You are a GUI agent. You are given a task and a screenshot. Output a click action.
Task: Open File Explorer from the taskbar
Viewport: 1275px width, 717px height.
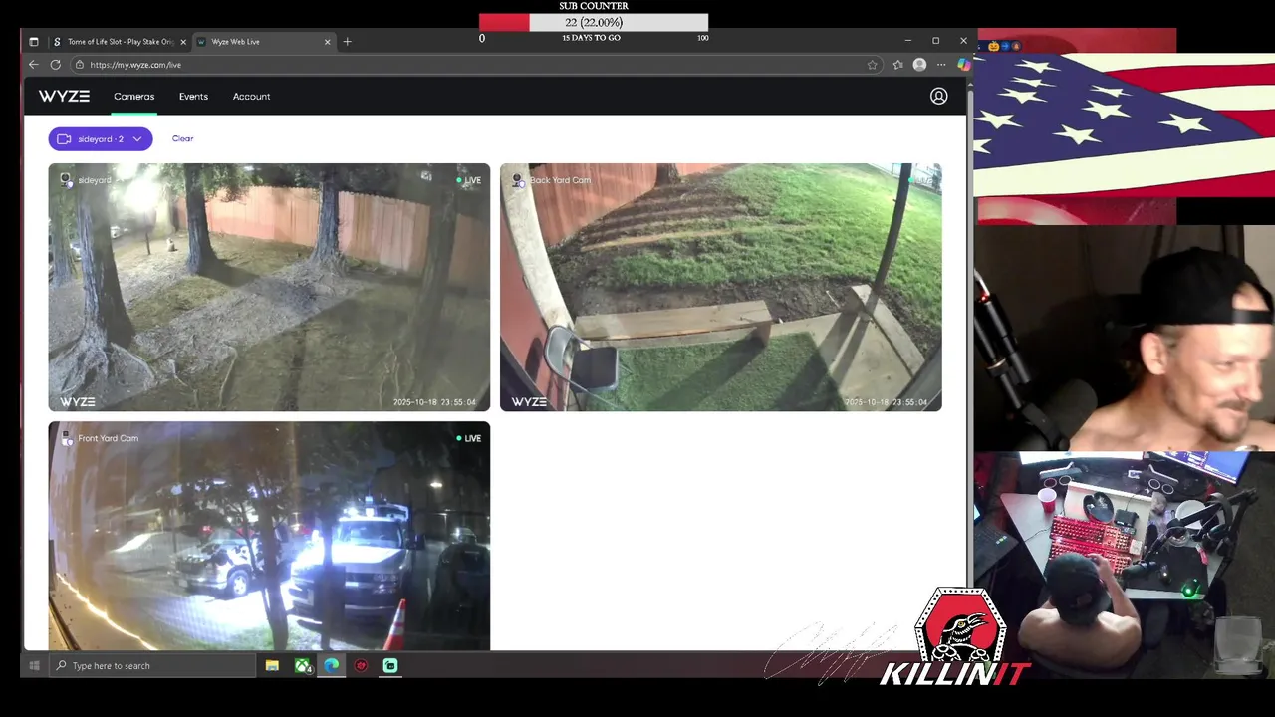pyautogui.click(x=272, y=665)
